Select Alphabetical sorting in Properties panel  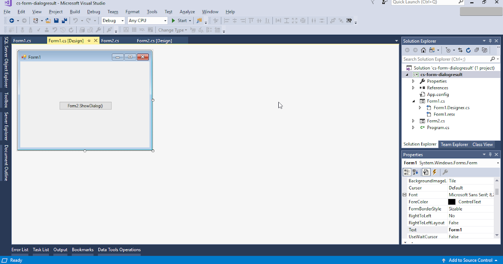[415, 172]
